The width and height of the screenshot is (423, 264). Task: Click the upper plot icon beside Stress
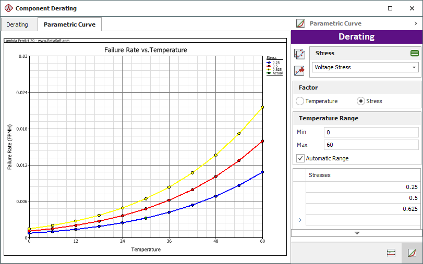coord(299,54)
